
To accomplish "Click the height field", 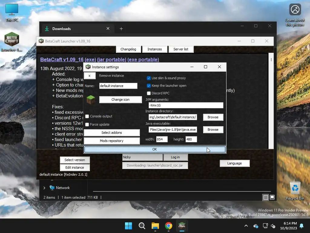I will coord(191,139).
